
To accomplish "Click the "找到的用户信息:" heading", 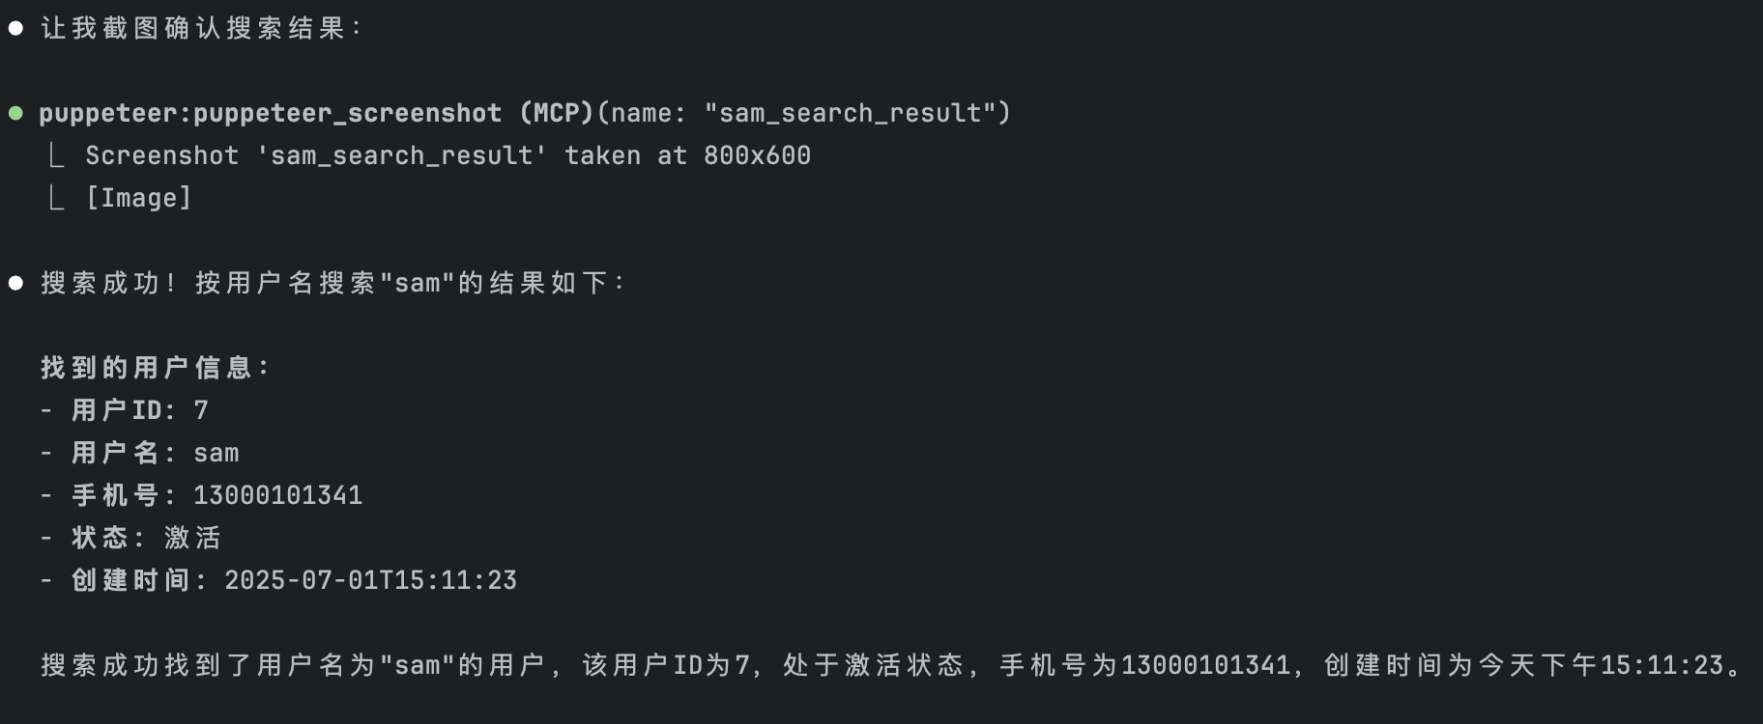I will pyautogui.click(x=155, y=368).
